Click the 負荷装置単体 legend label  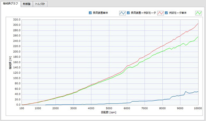100,13
